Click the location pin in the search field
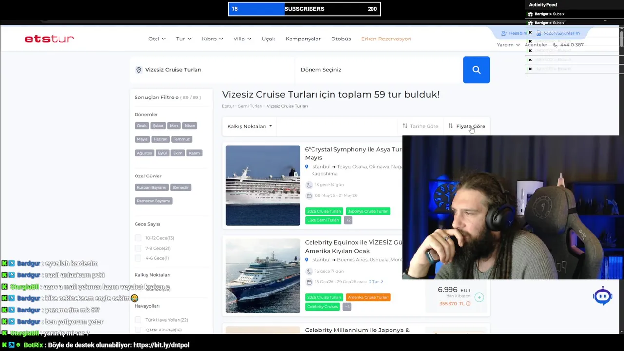The image size is (624, 351). coord(139,70)
